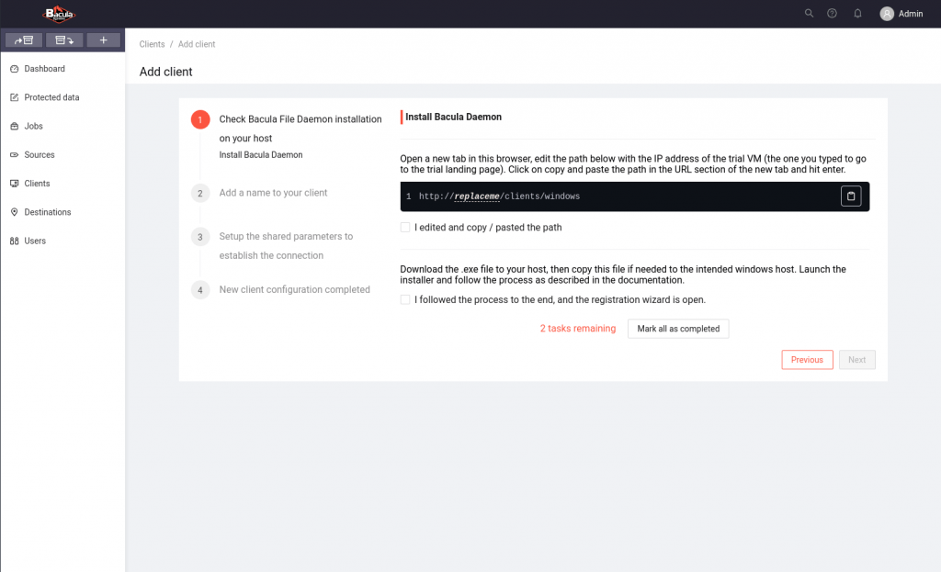Open the Admin user menu
This screenshot has width=941, height=572.
[901, 14]
